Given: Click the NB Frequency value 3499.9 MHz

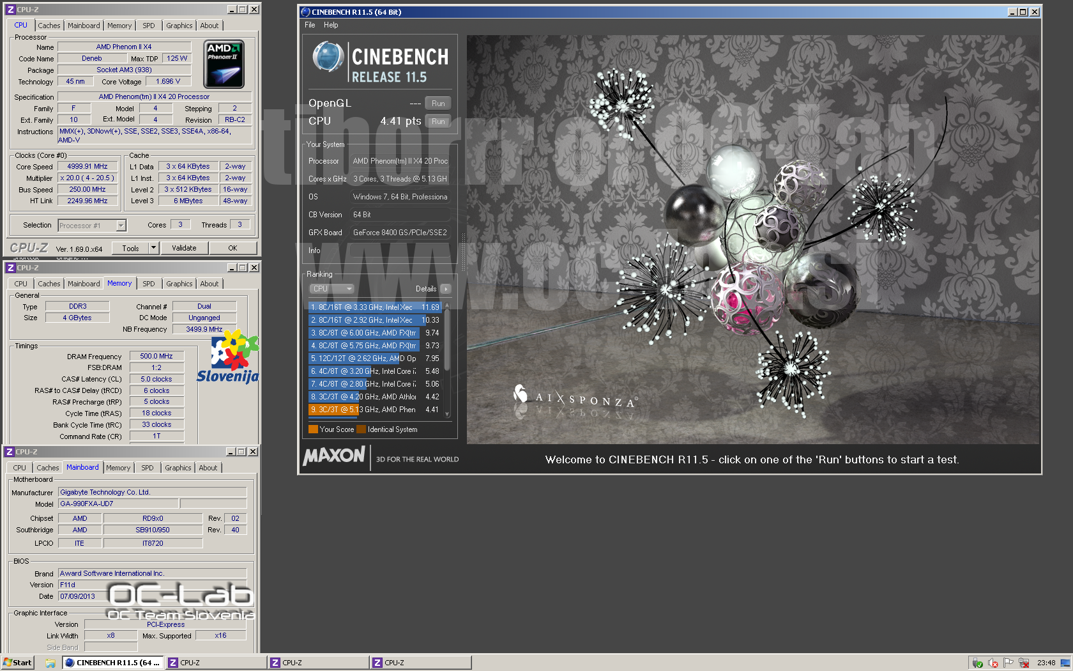Looking at the screenshot, I should [x=204, y=329].
